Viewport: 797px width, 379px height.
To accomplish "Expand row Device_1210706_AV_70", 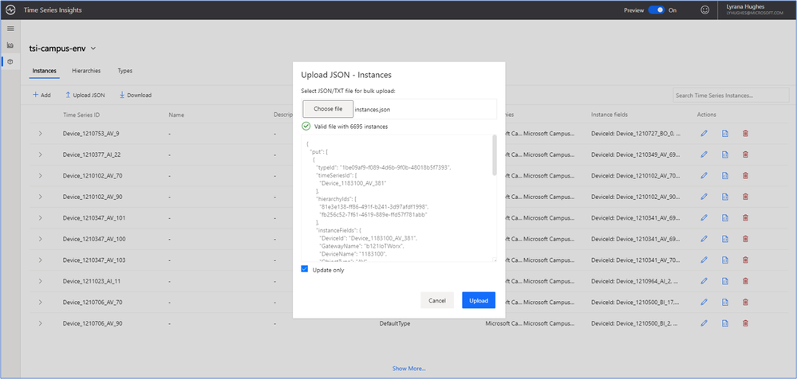I will (40, 302).
